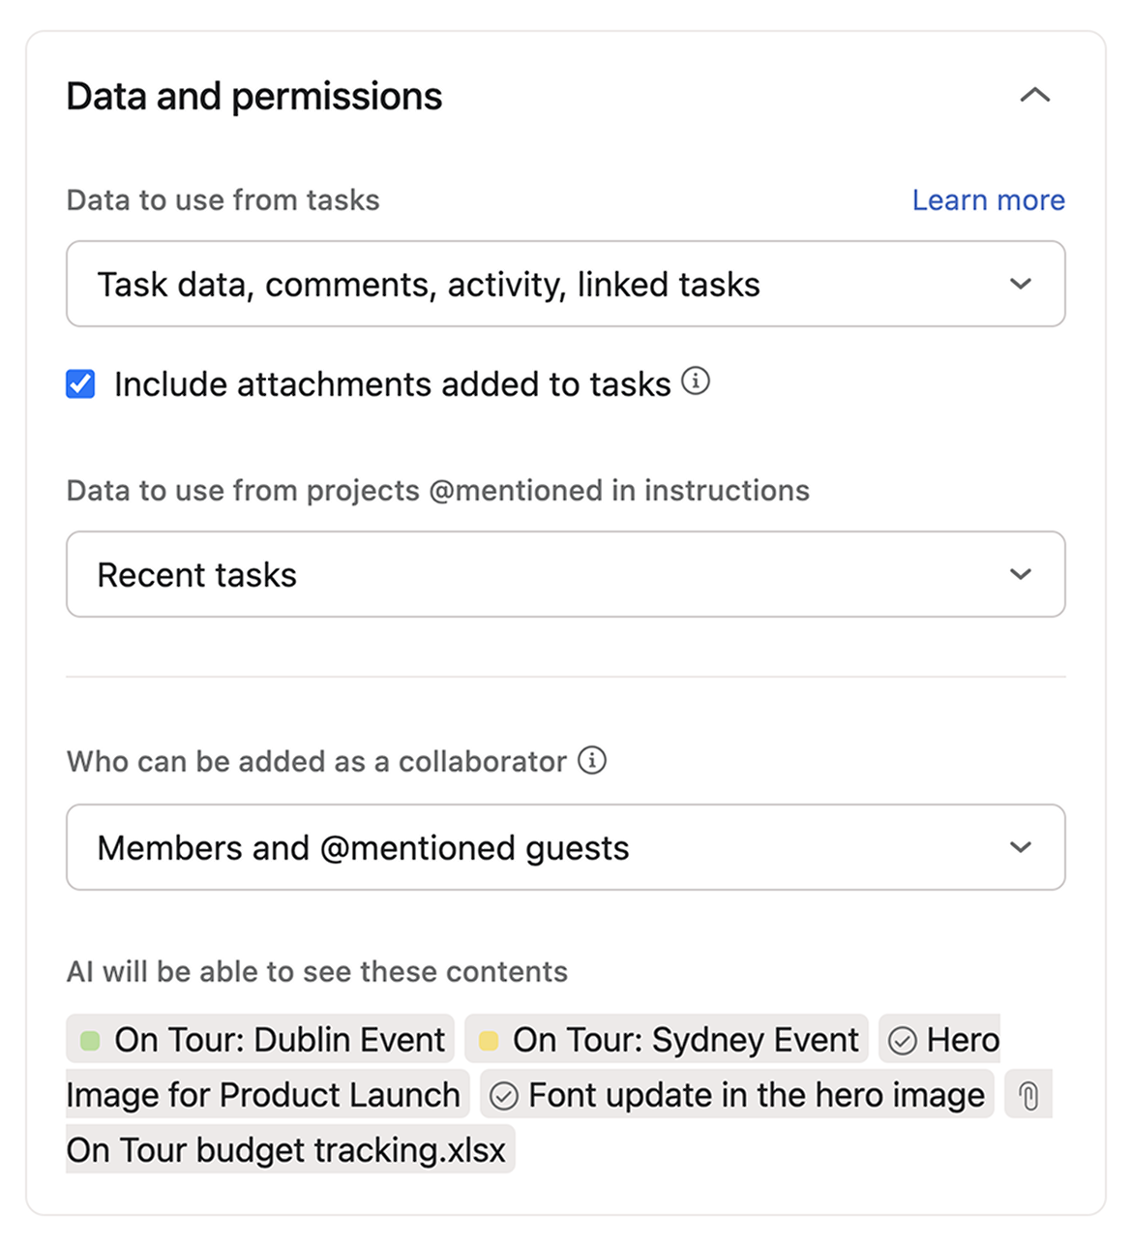
Task: Click the paperclip icon on the xlsx chip
Action: (x=1028, y=1095)
